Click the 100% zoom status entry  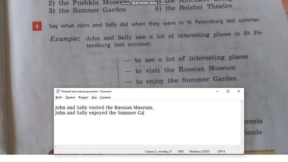coord(180,152)
